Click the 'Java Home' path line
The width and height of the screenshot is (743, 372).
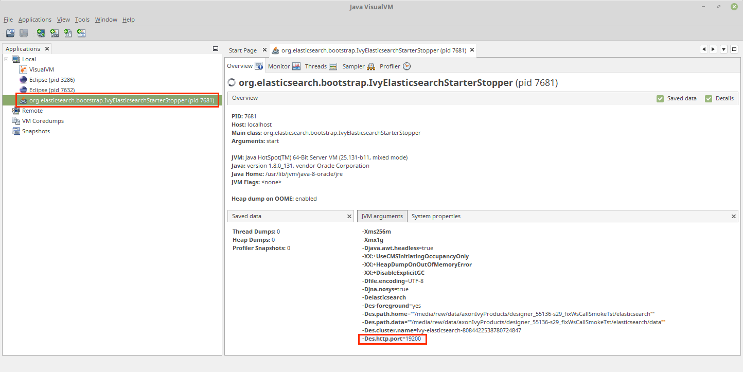287,174
